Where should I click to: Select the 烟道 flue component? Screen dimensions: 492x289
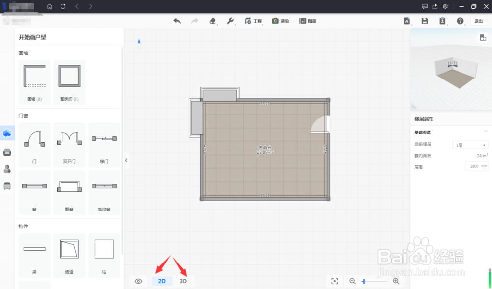point(69,256)
